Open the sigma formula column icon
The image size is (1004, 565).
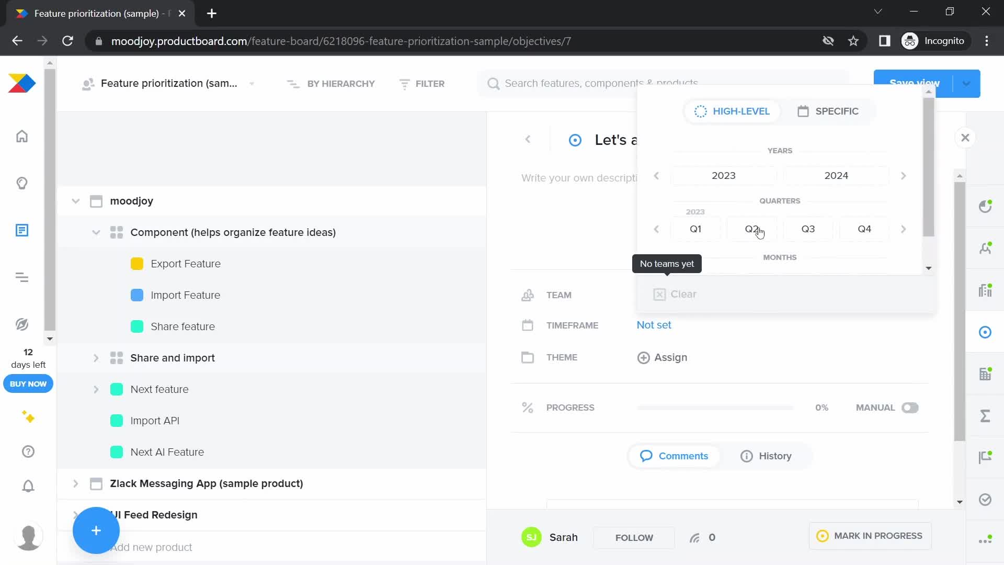tap(985, 416)
